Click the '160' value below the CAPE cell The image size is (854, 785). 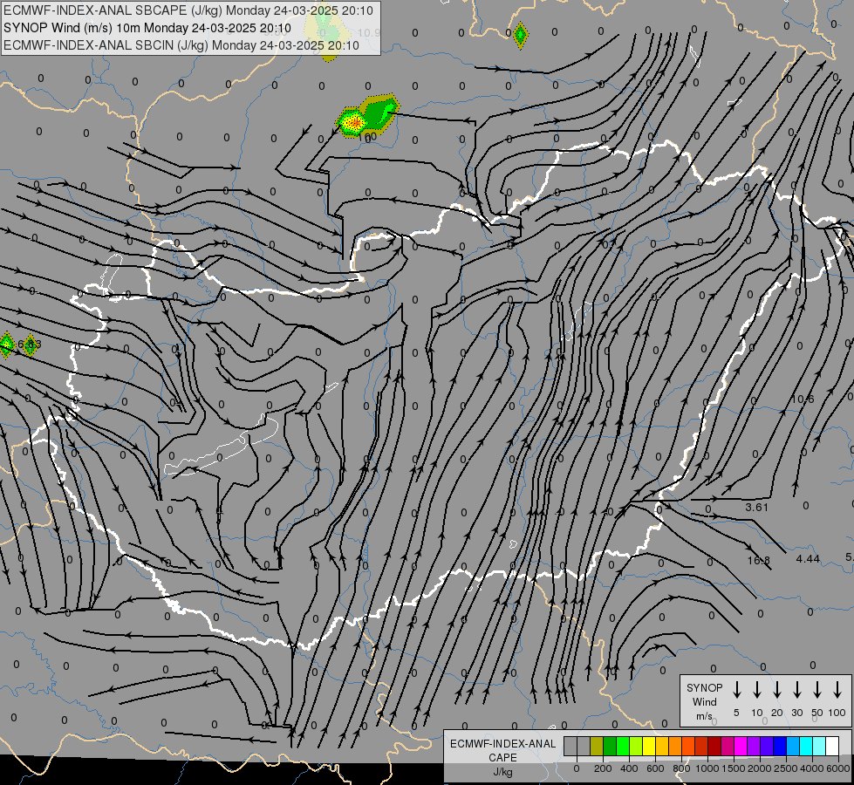tap(367, 136)
